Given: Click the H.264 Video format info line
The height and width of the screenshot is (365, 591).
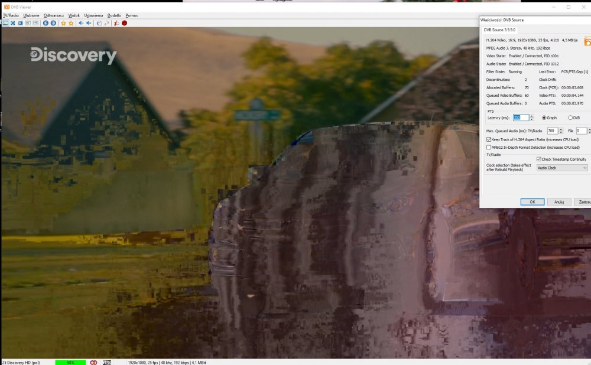Looking at the screenshot, I should tap(531, 40).
